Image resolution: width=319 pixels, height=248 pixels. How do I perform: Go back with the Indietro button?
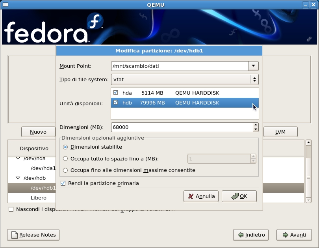point(251,235)
